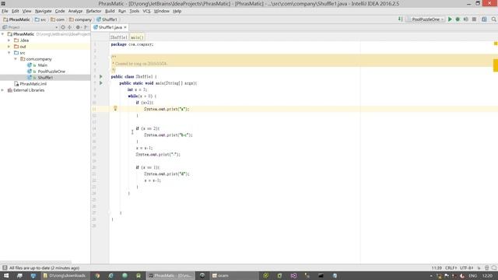Open the Run menu
Image resolution: width=498 pixels, height=280 pixels.
[122, 11]
